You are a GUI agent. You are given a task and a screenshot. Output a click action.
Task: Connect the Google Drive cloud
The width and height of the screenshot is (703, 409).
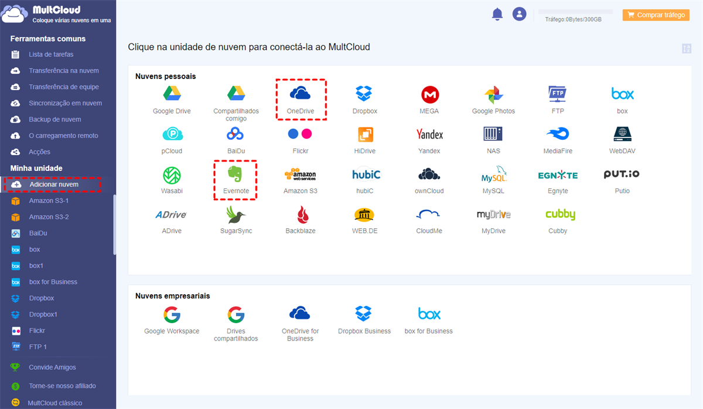coord(172,99)
